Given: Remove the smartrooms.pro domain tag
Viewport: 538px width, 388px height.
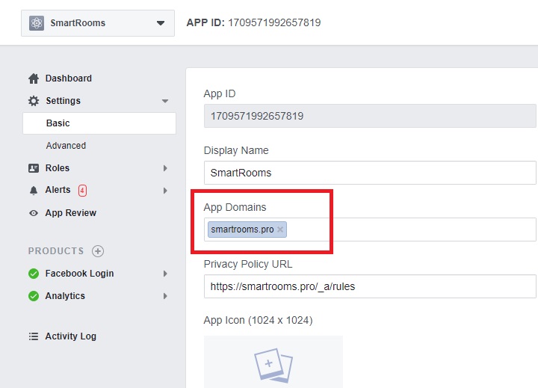Looking at the screenshot, I should click(x=280, y=230).
